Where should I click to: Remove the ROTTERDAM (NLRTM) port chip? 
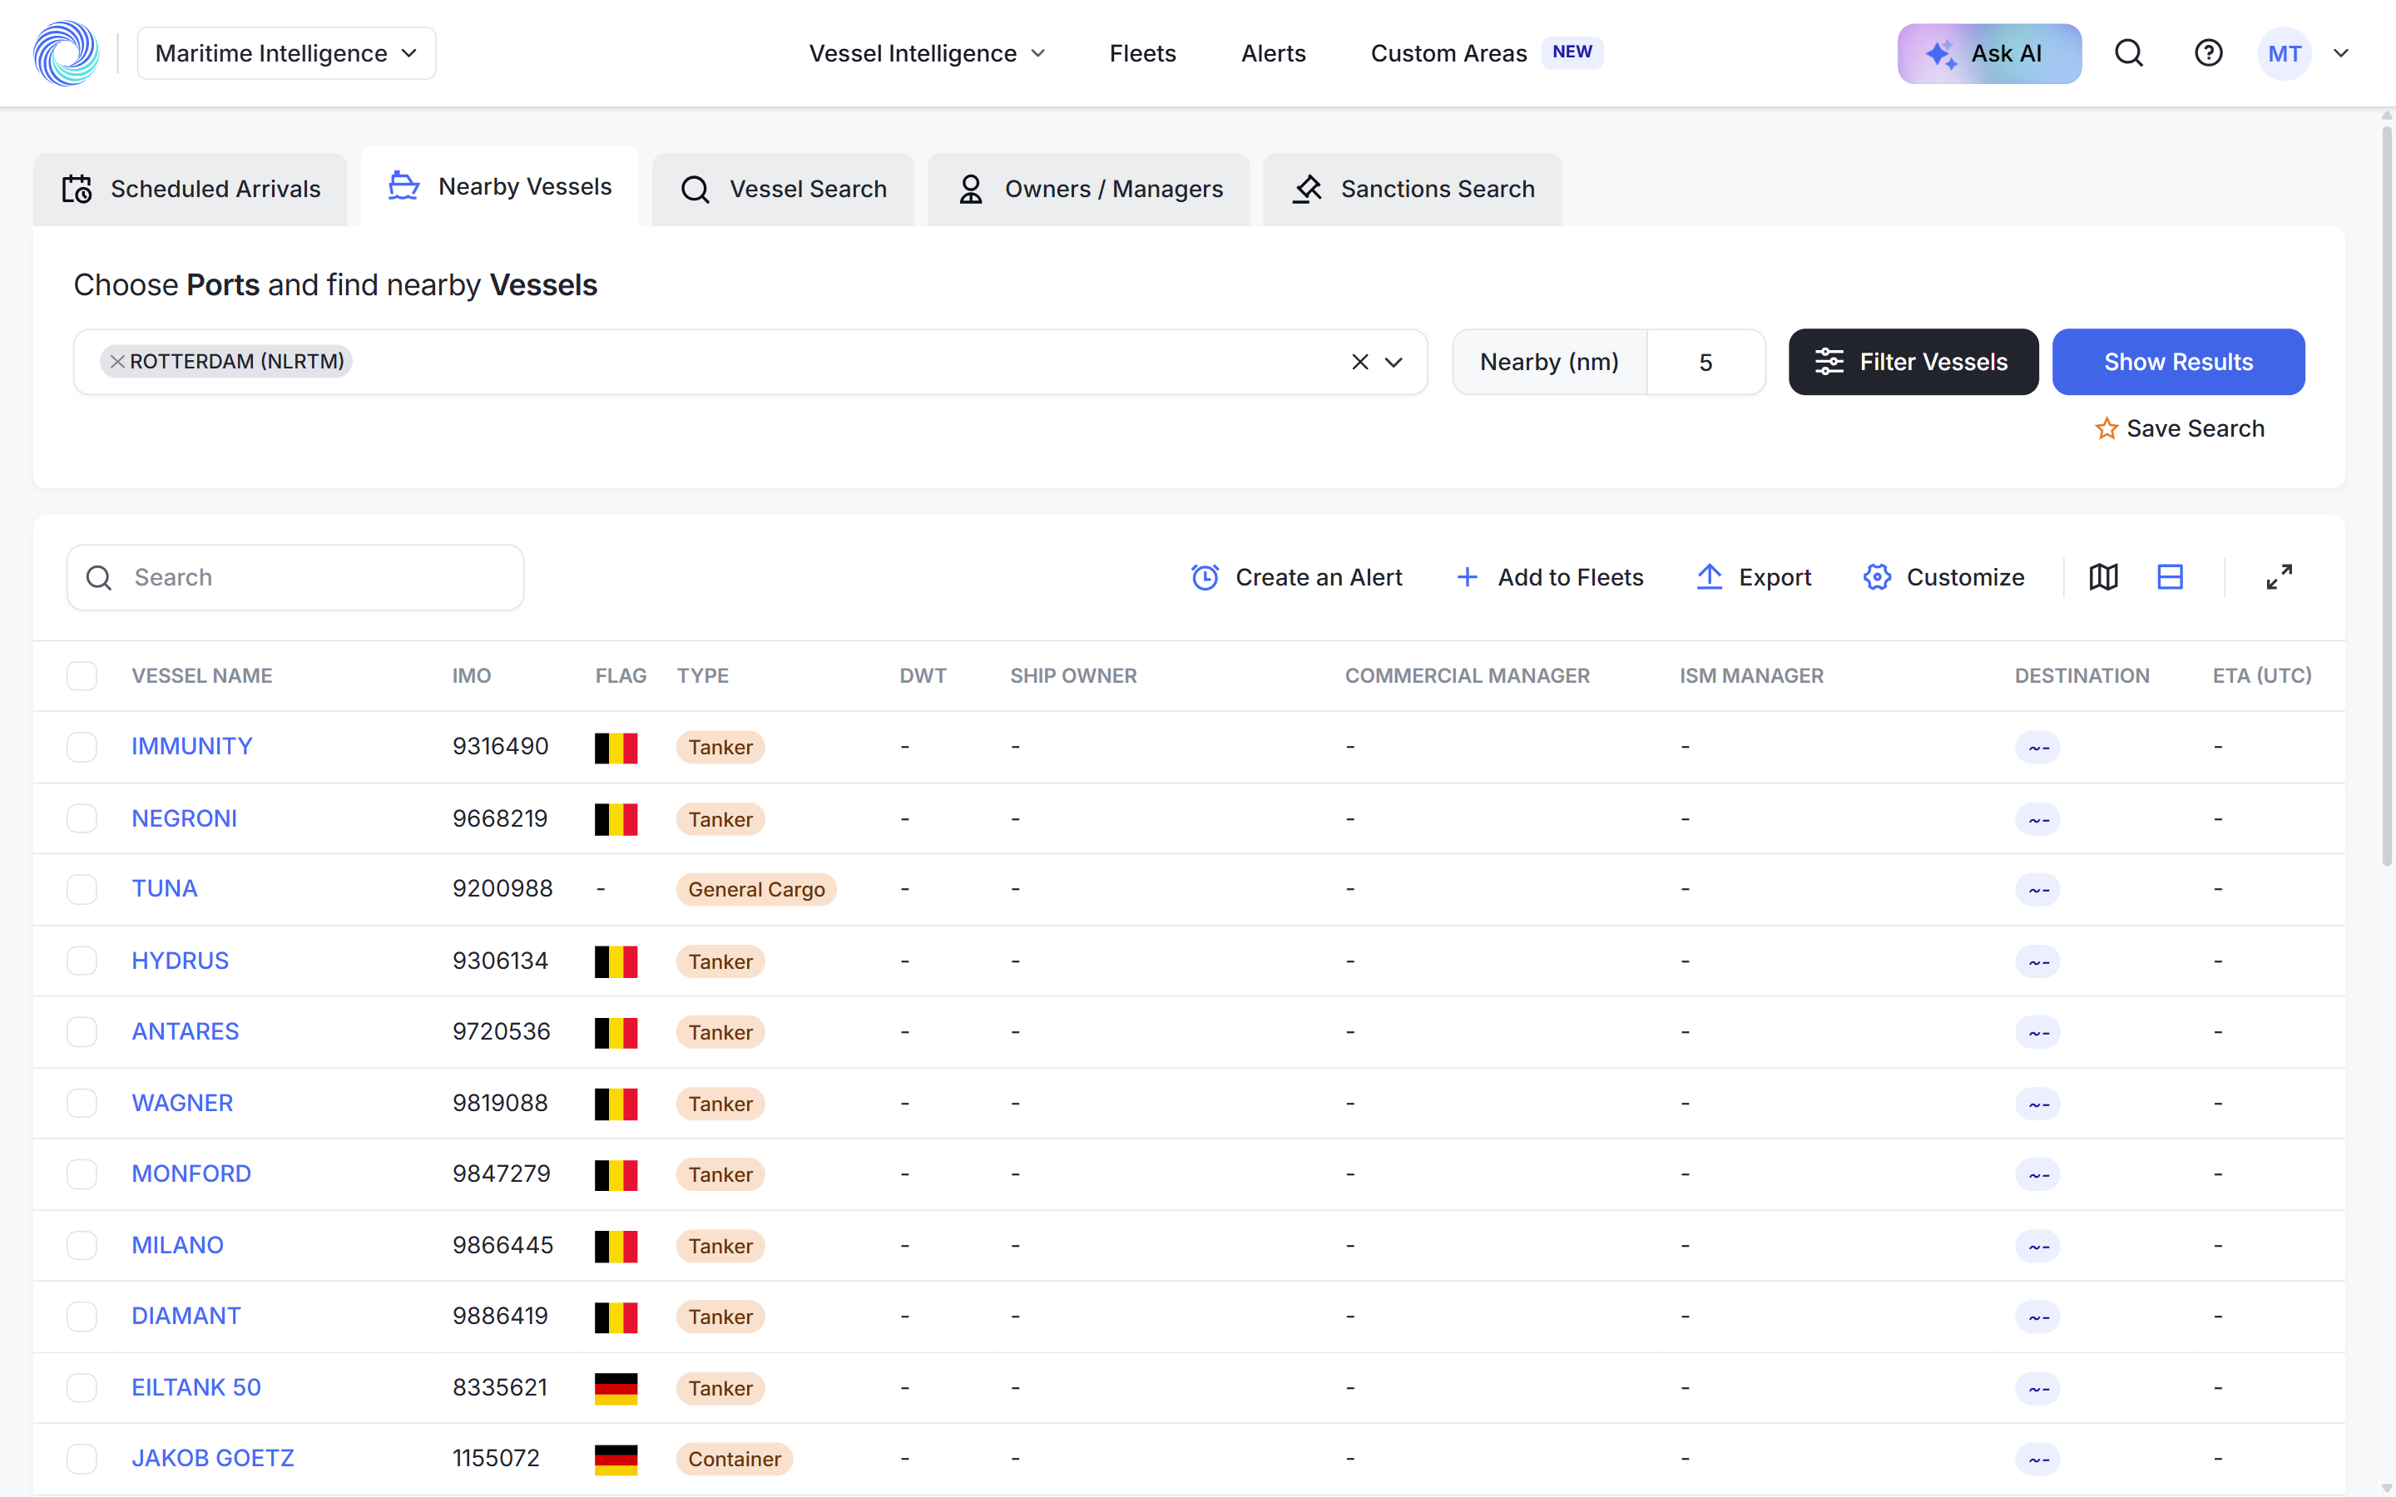tap(118, 362)
